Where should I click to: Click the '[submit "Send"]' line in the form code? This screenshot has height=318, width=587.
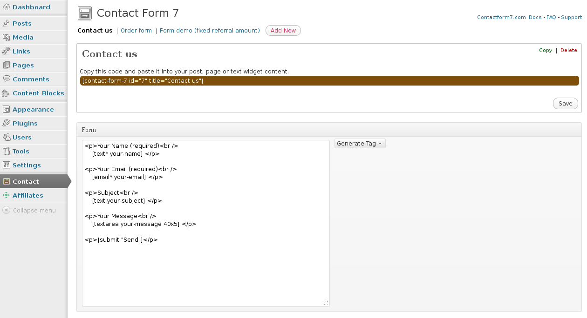tap(121, 240)
